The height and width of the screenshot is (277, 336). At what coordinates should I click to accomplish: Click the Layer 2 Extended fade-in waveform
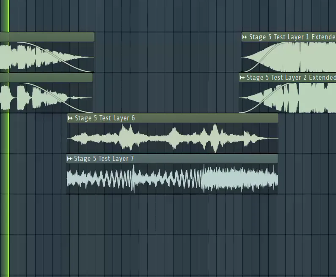(287, 98)
